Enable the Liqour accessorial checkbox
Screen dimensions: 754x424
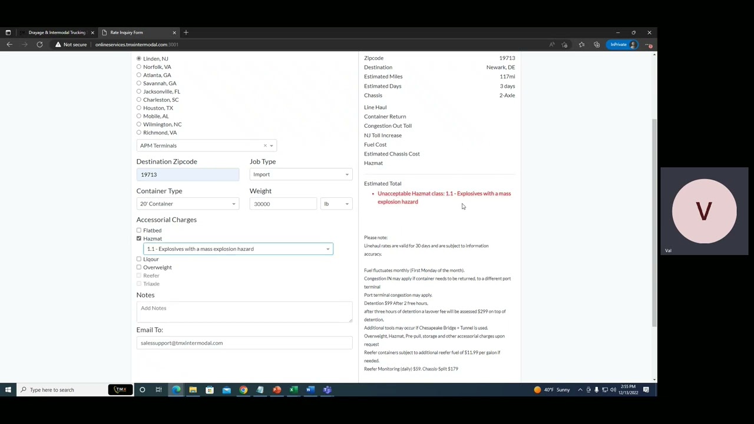139,259
